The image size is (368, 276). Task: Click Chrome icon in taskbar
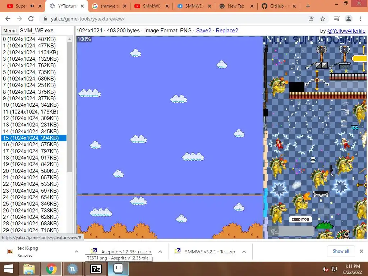click(x=51, y=269)
